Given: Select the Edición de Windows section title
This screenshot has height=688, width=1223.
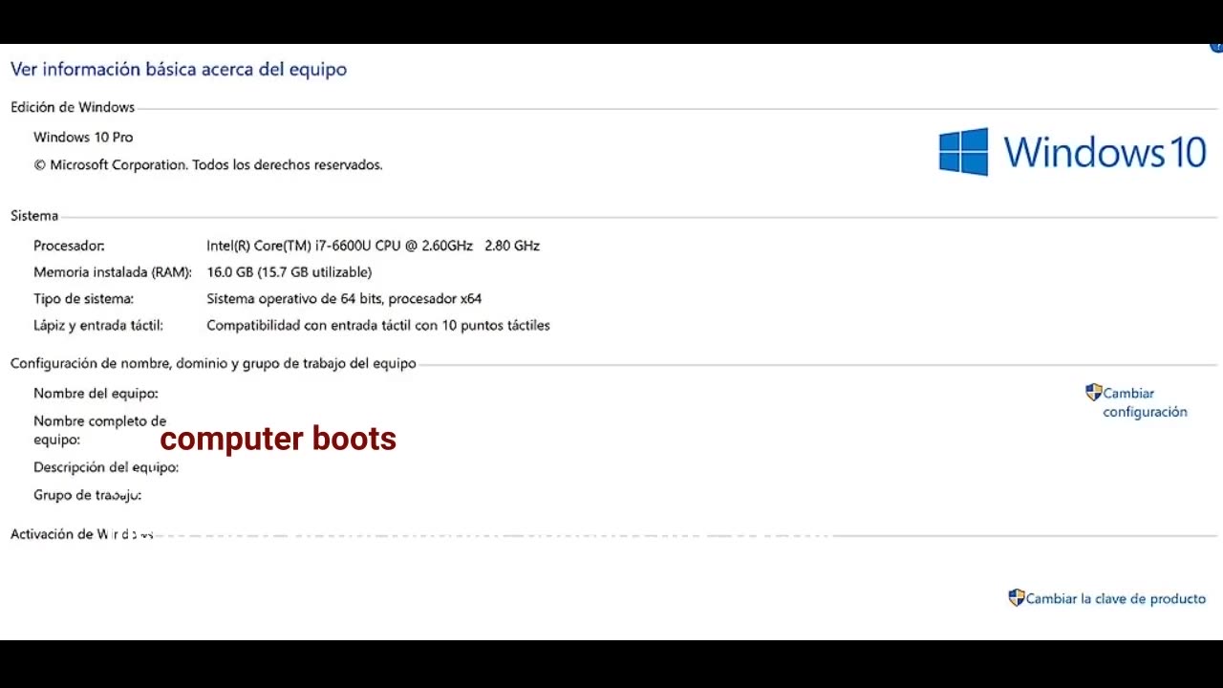Looking at the screenshot, I should 73,107.
